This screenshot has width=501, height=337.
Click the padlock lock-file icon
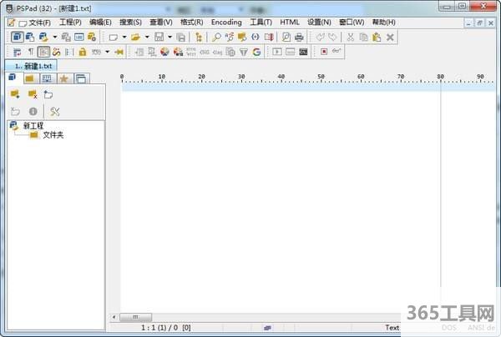coord(83,52)
